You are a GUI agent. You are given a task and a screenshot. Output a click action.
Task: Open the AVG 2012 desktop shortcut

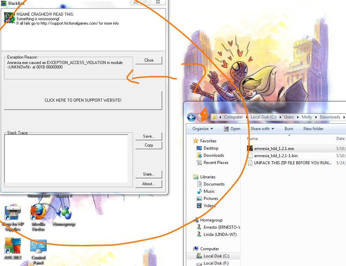click(x=13, y=246)
